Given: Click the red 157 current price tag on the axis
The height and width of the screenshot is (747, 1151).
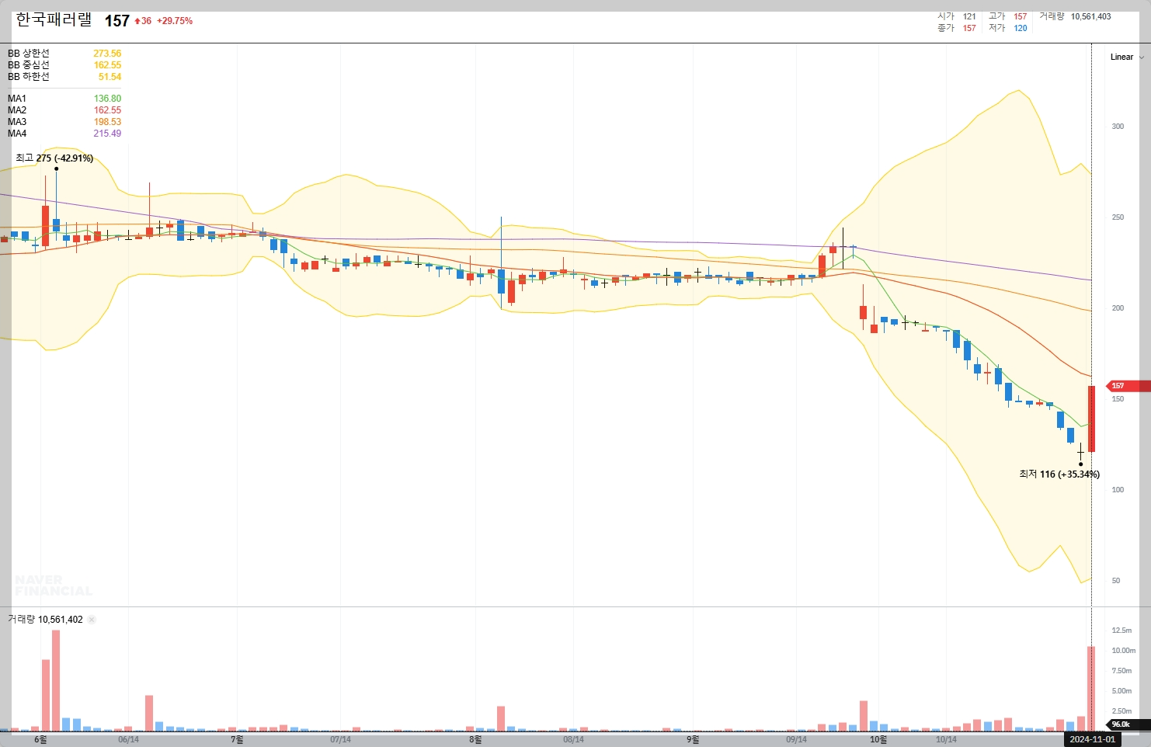Looking at the screenshot, I should 1128,386.
